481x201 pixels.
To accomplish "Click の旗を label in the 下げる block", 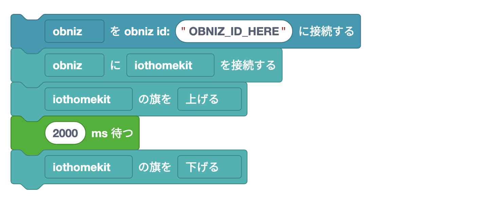I will tap(155, 167).
